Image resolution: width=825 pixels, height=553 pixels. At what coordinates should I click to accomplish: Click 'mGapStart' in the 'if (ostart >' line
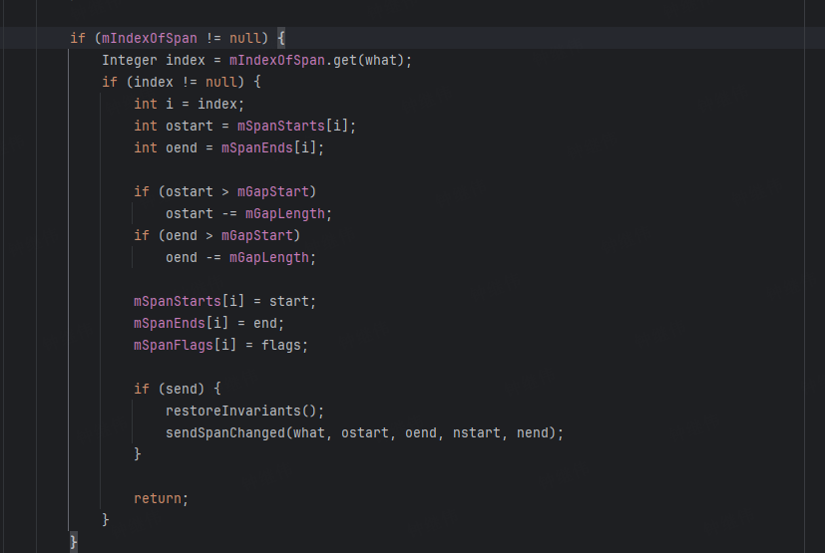272,192
